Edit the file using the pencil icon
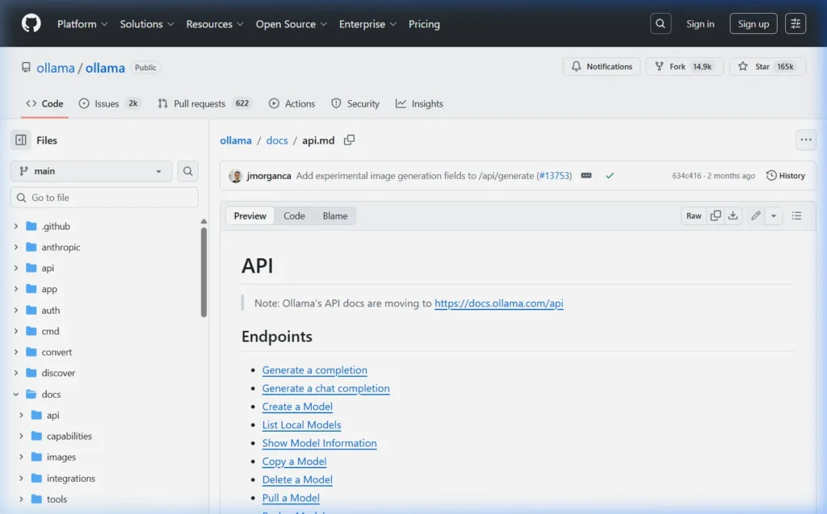This screenshot has height=514, width=827. click(x=754, y=215)
